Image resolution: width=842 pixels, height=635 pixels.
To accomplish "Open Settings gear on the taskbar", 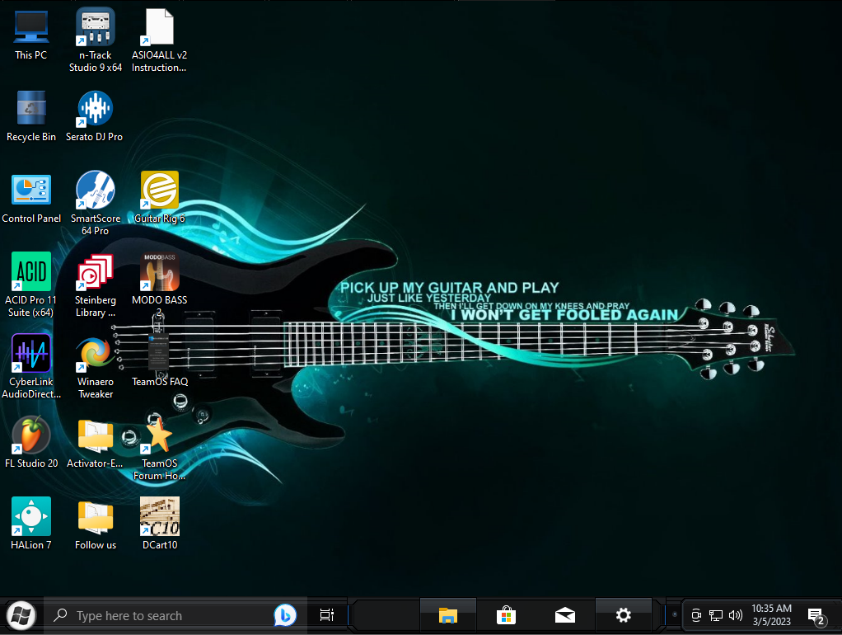I will click(624, 616).
